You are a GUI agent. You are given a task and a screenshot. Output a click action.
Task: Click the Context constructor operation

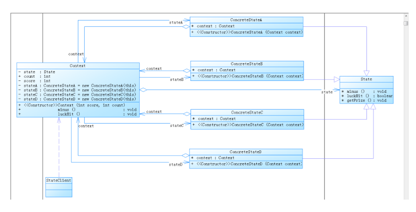(x=72, y=105)
